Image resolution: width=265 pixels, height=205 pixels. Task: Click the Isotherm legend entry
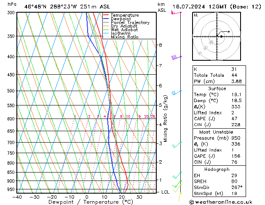point(117,33)
